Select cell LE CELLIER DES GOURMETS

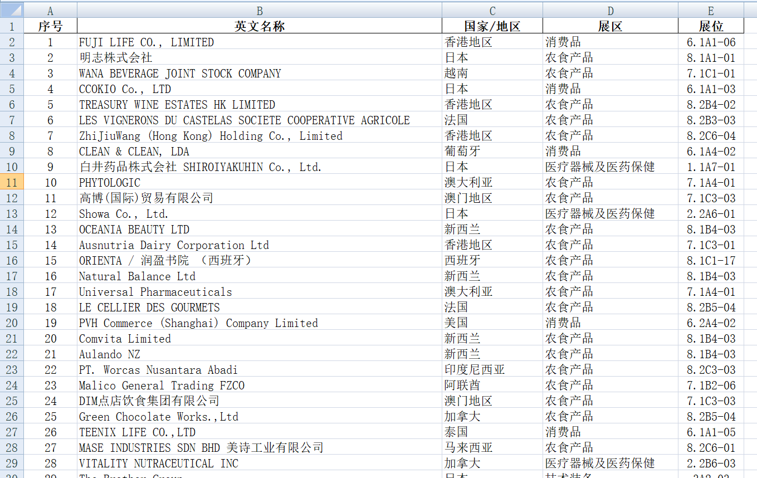point(260,307)
